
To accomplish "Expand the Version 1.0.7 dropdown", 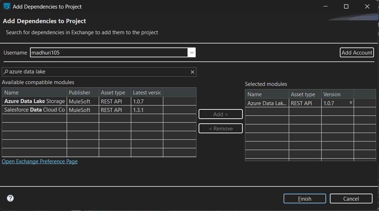I will [x=351, y=103].
